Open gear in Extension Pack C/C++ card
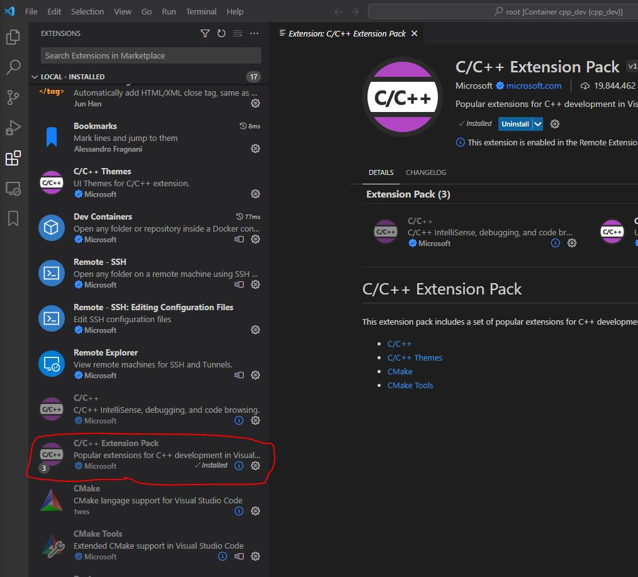Screen dimensions: 638x577 click(572, 243)
